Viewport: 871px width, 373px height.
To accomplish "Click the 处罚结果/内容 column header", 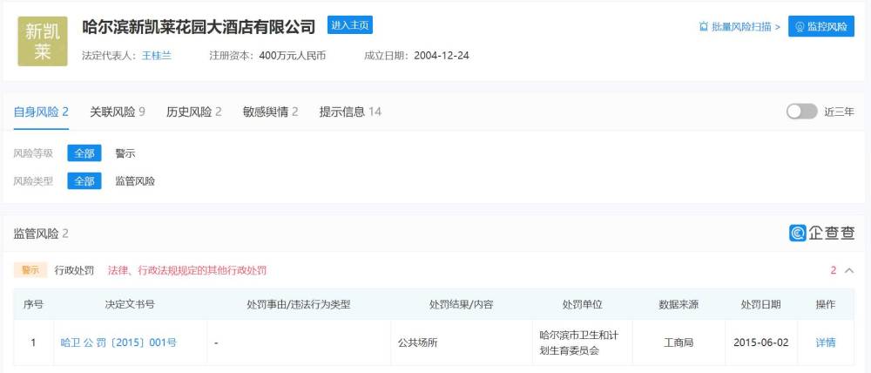I will (x=461, y=304).
